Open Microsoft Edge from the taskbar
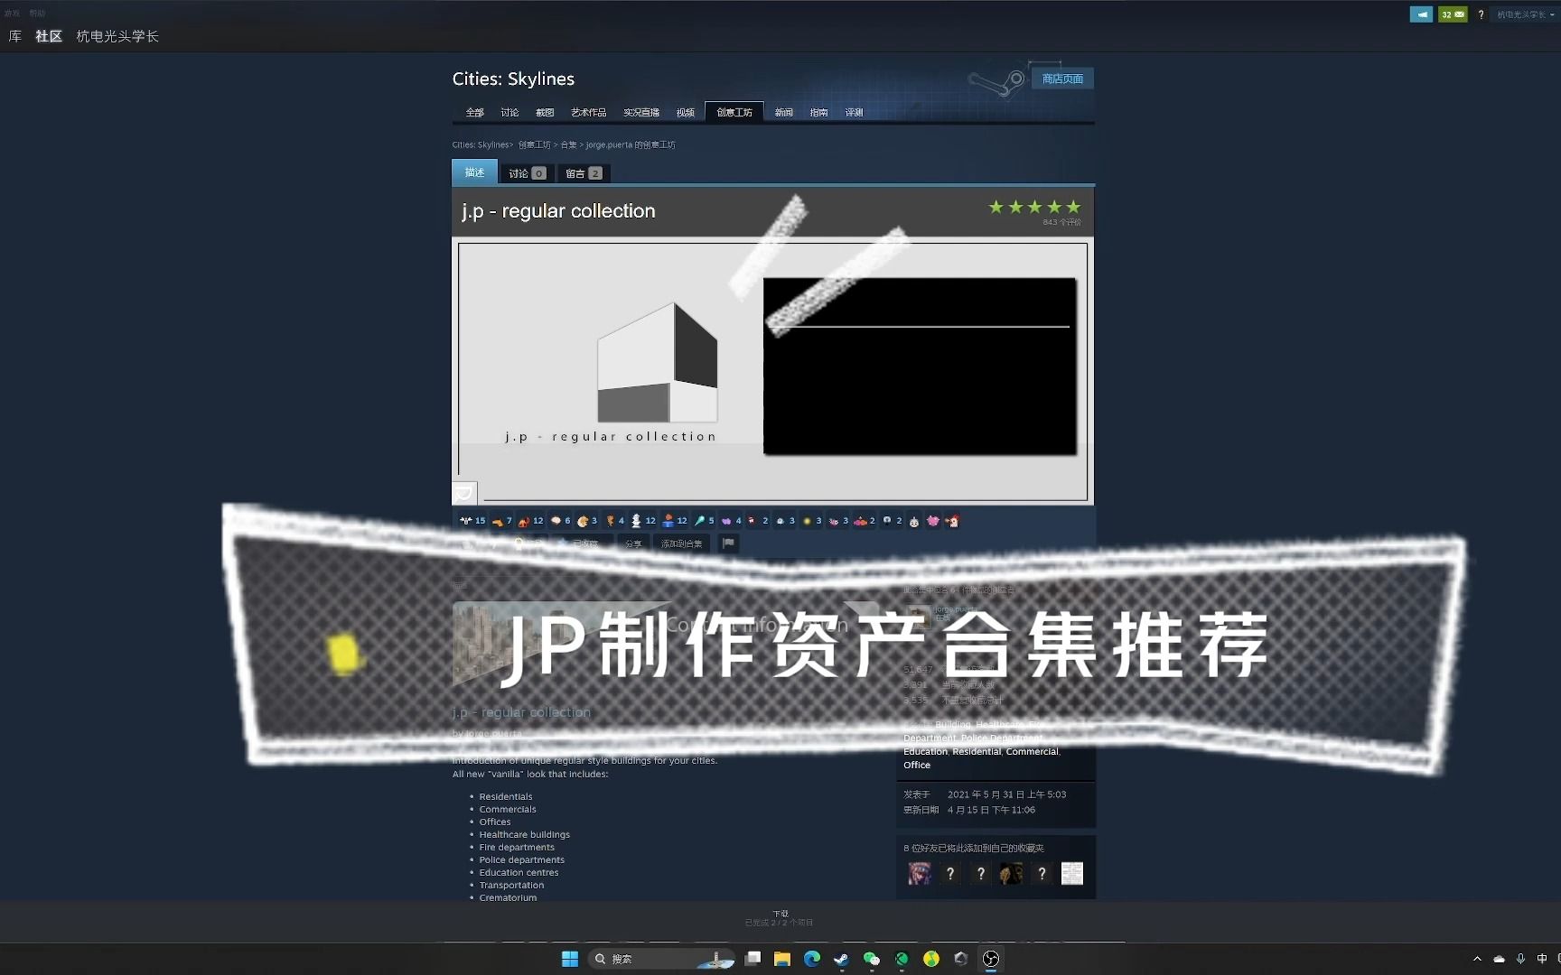 coord(812,959)
